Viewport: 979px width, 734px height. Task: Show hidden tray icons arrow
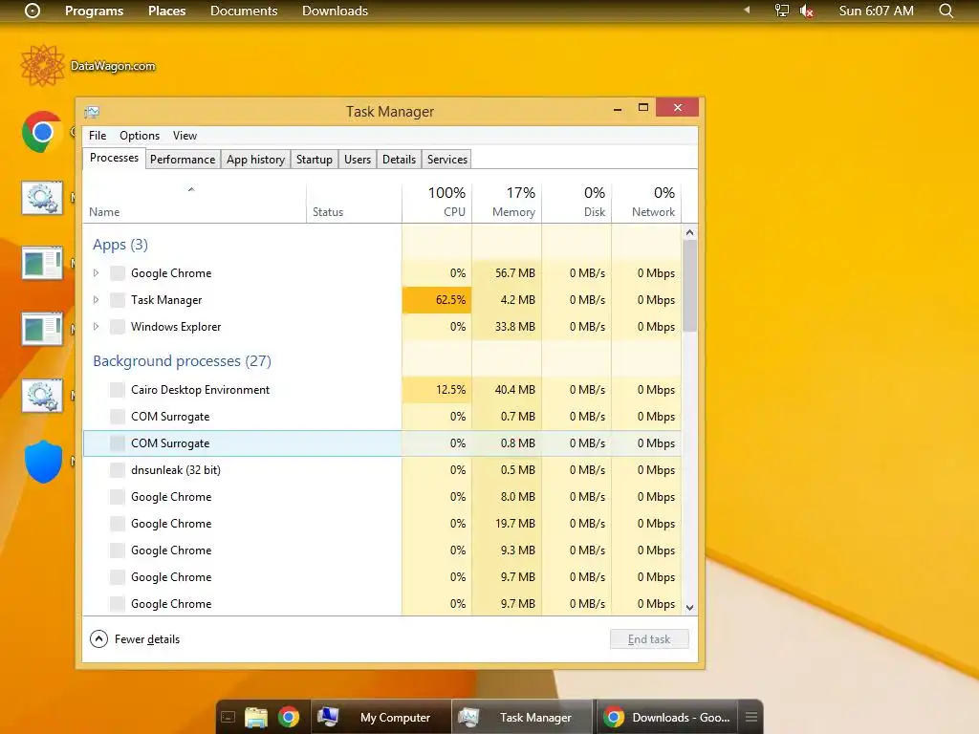coord(747,11)
